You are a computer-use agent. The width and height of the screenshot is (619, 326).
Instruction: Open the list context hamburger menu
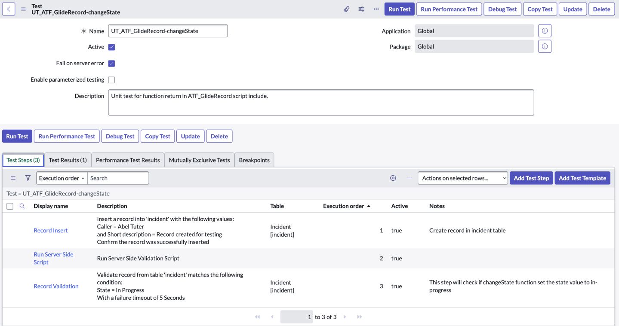pyautogui.click(x=13, y=178)
